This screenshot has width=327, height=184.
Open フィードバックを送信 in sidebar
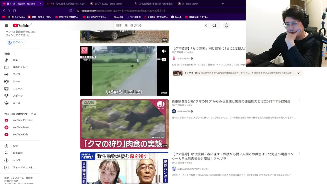(x=20, y=168)
